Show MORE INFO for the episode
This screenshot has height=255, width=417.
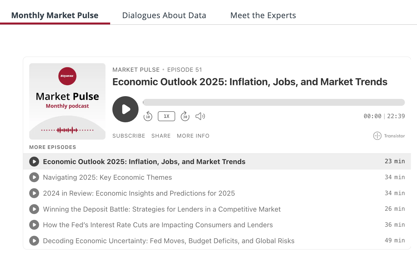tap(193, 136)
